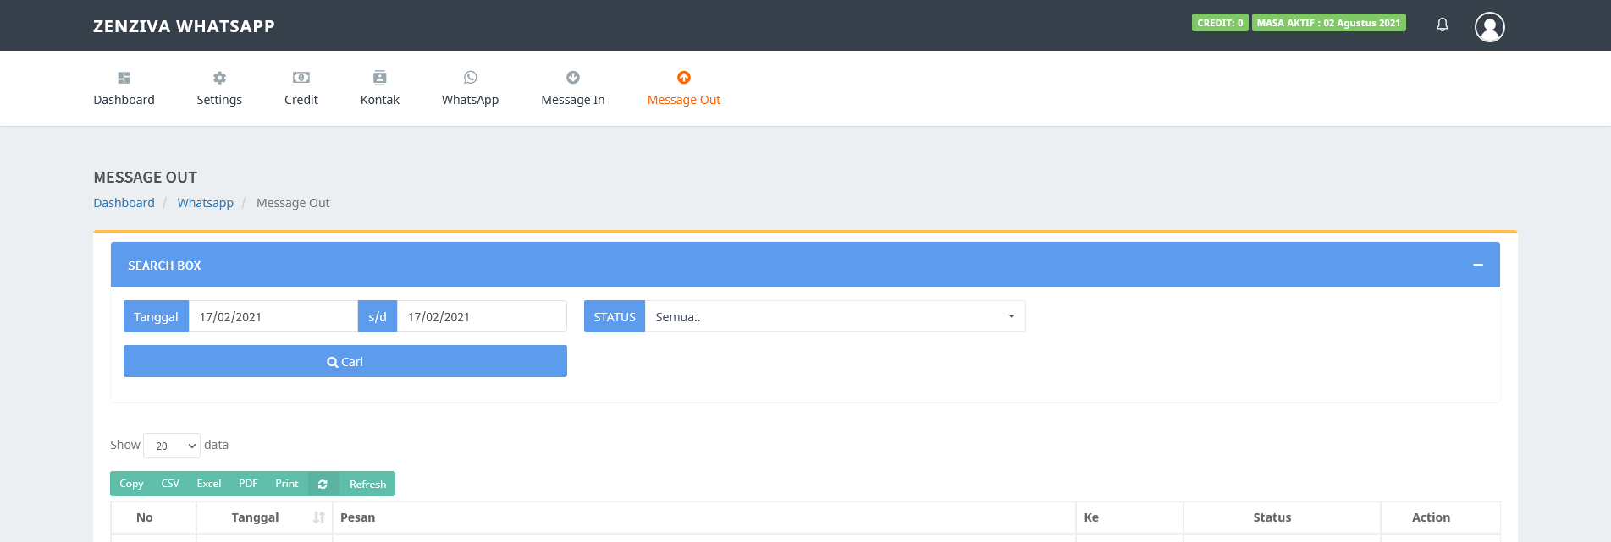Open the Status dropdown showing Semua..
This screenshot has width=1611, height=542.
pyautogui.click(x=836, y=316)
